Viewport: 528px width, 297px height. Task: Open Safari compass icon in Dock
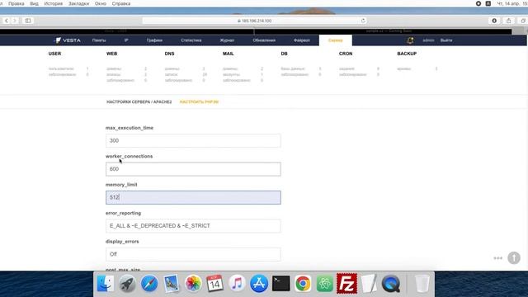pos(149,284)
